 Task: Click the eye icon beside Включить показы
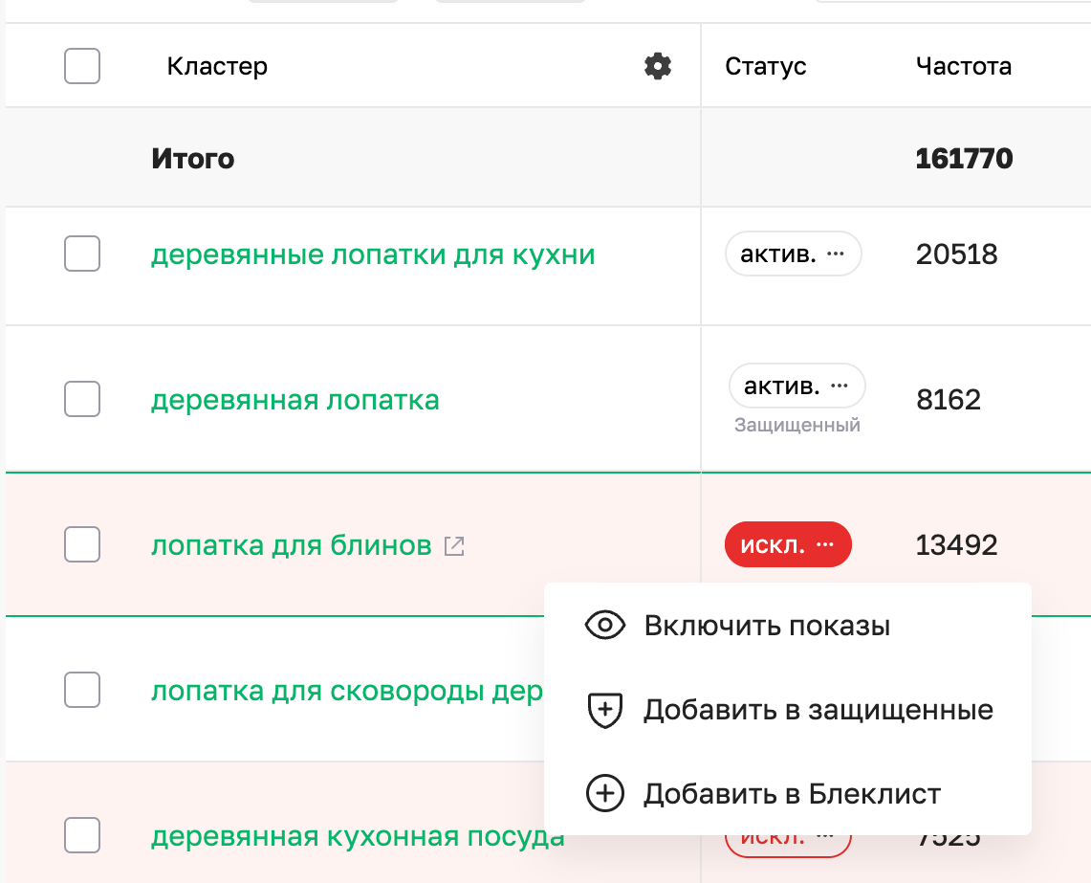pyautogui.click(x=605, y=625)
